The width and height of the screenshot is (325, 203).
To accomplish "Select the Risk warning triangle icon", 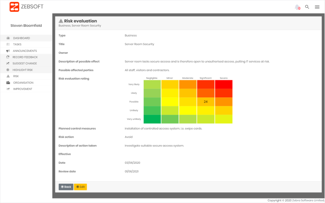I will coord(8,76).
